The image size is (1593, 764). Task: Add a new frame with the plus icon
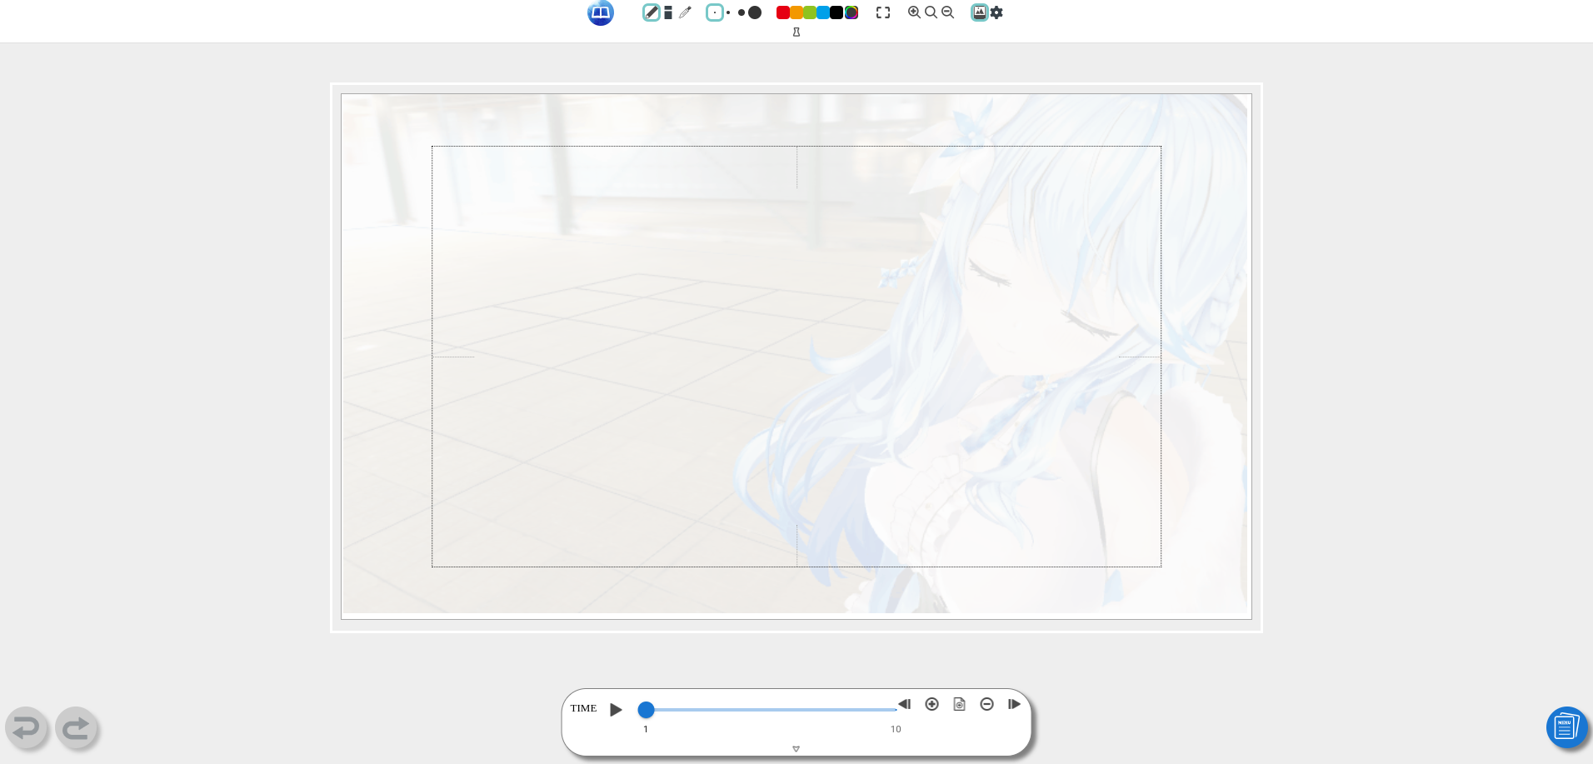coord(931,704)
